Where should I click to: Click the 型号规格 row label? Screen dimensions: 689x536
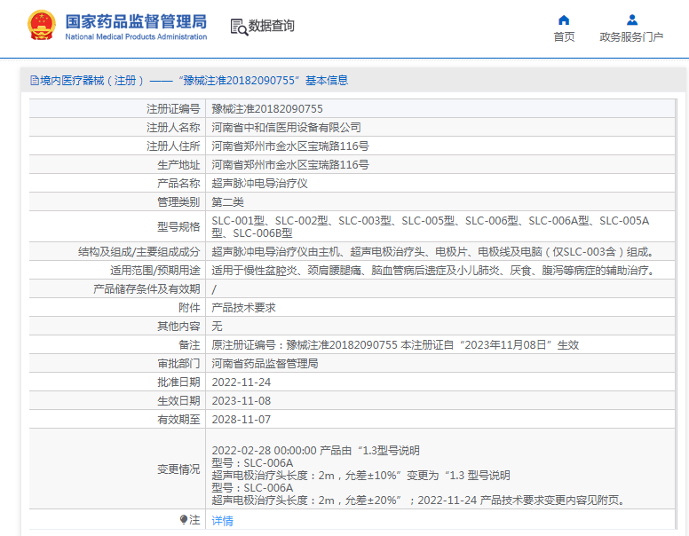tap(178, 226)
